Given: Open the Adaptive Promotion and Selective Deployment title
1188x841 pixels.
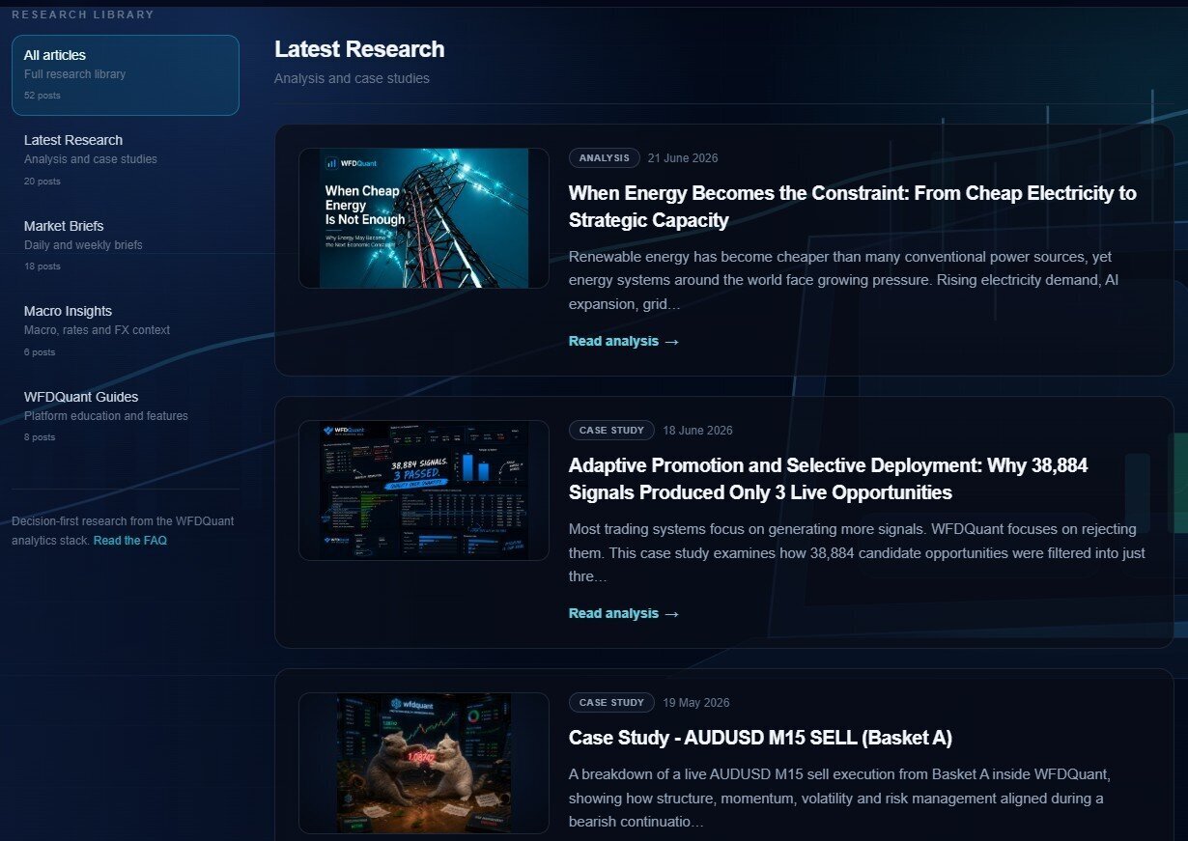Looking at the screenshot, I should click(829, 479).
